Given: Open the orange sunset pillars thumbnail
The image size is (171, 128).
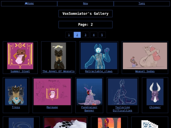Looking at the screenshot, I should tap(109, 123).
